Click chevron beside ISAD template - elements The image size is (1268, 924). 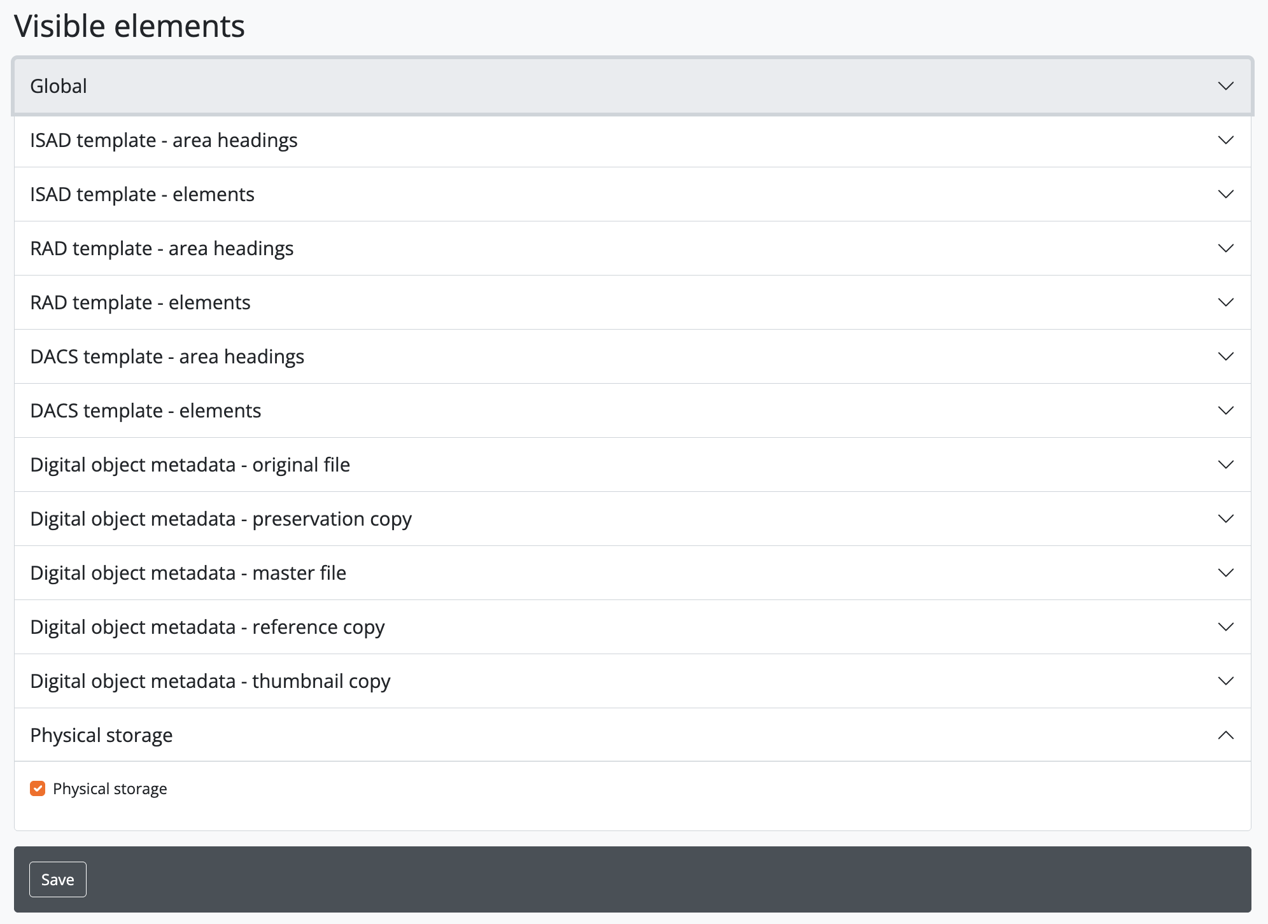pyautogui.click(x=1225, y=194)
